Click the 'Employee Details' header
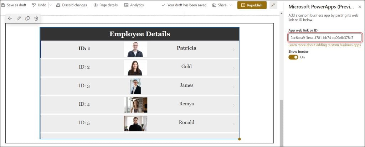Screen dimensions: 365x147 140,34
